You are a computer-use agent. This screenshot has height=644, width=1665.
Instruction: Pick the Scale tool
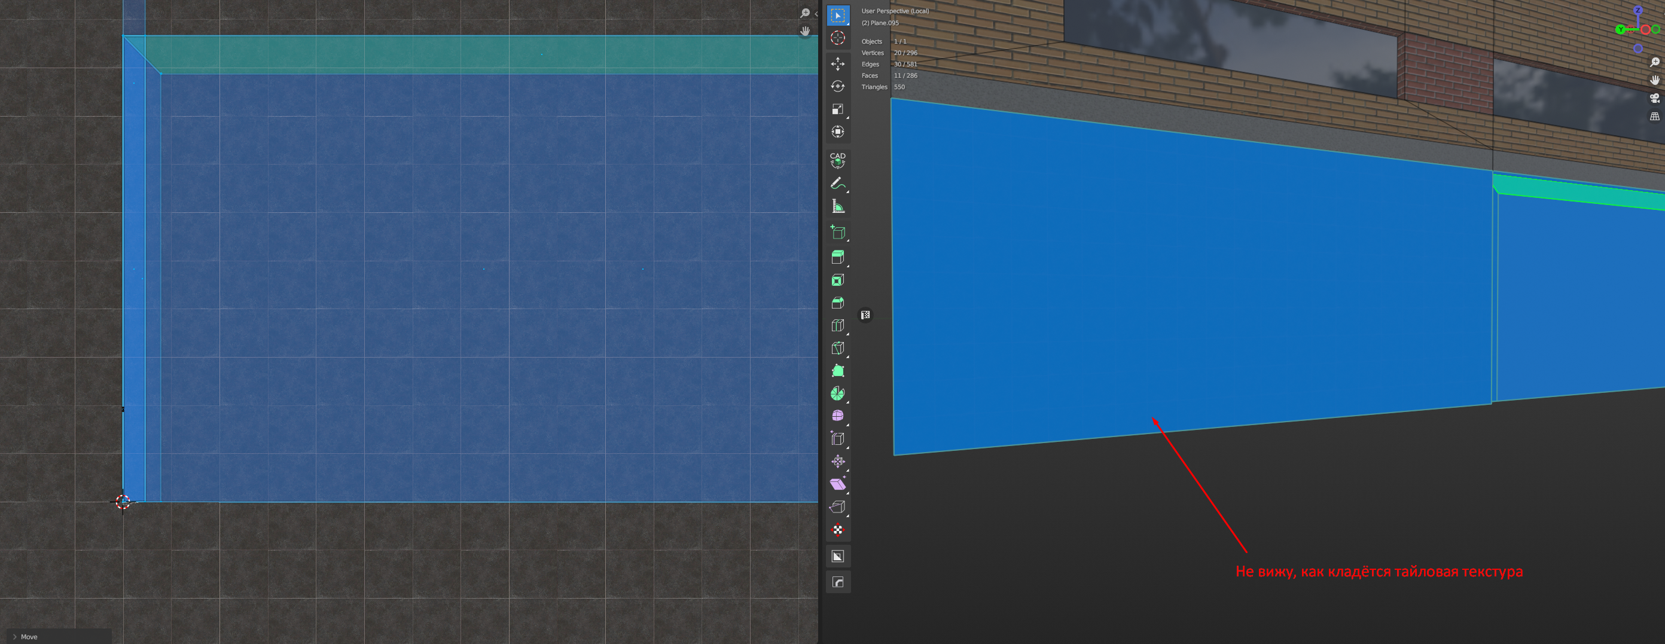tap(838, 109)
